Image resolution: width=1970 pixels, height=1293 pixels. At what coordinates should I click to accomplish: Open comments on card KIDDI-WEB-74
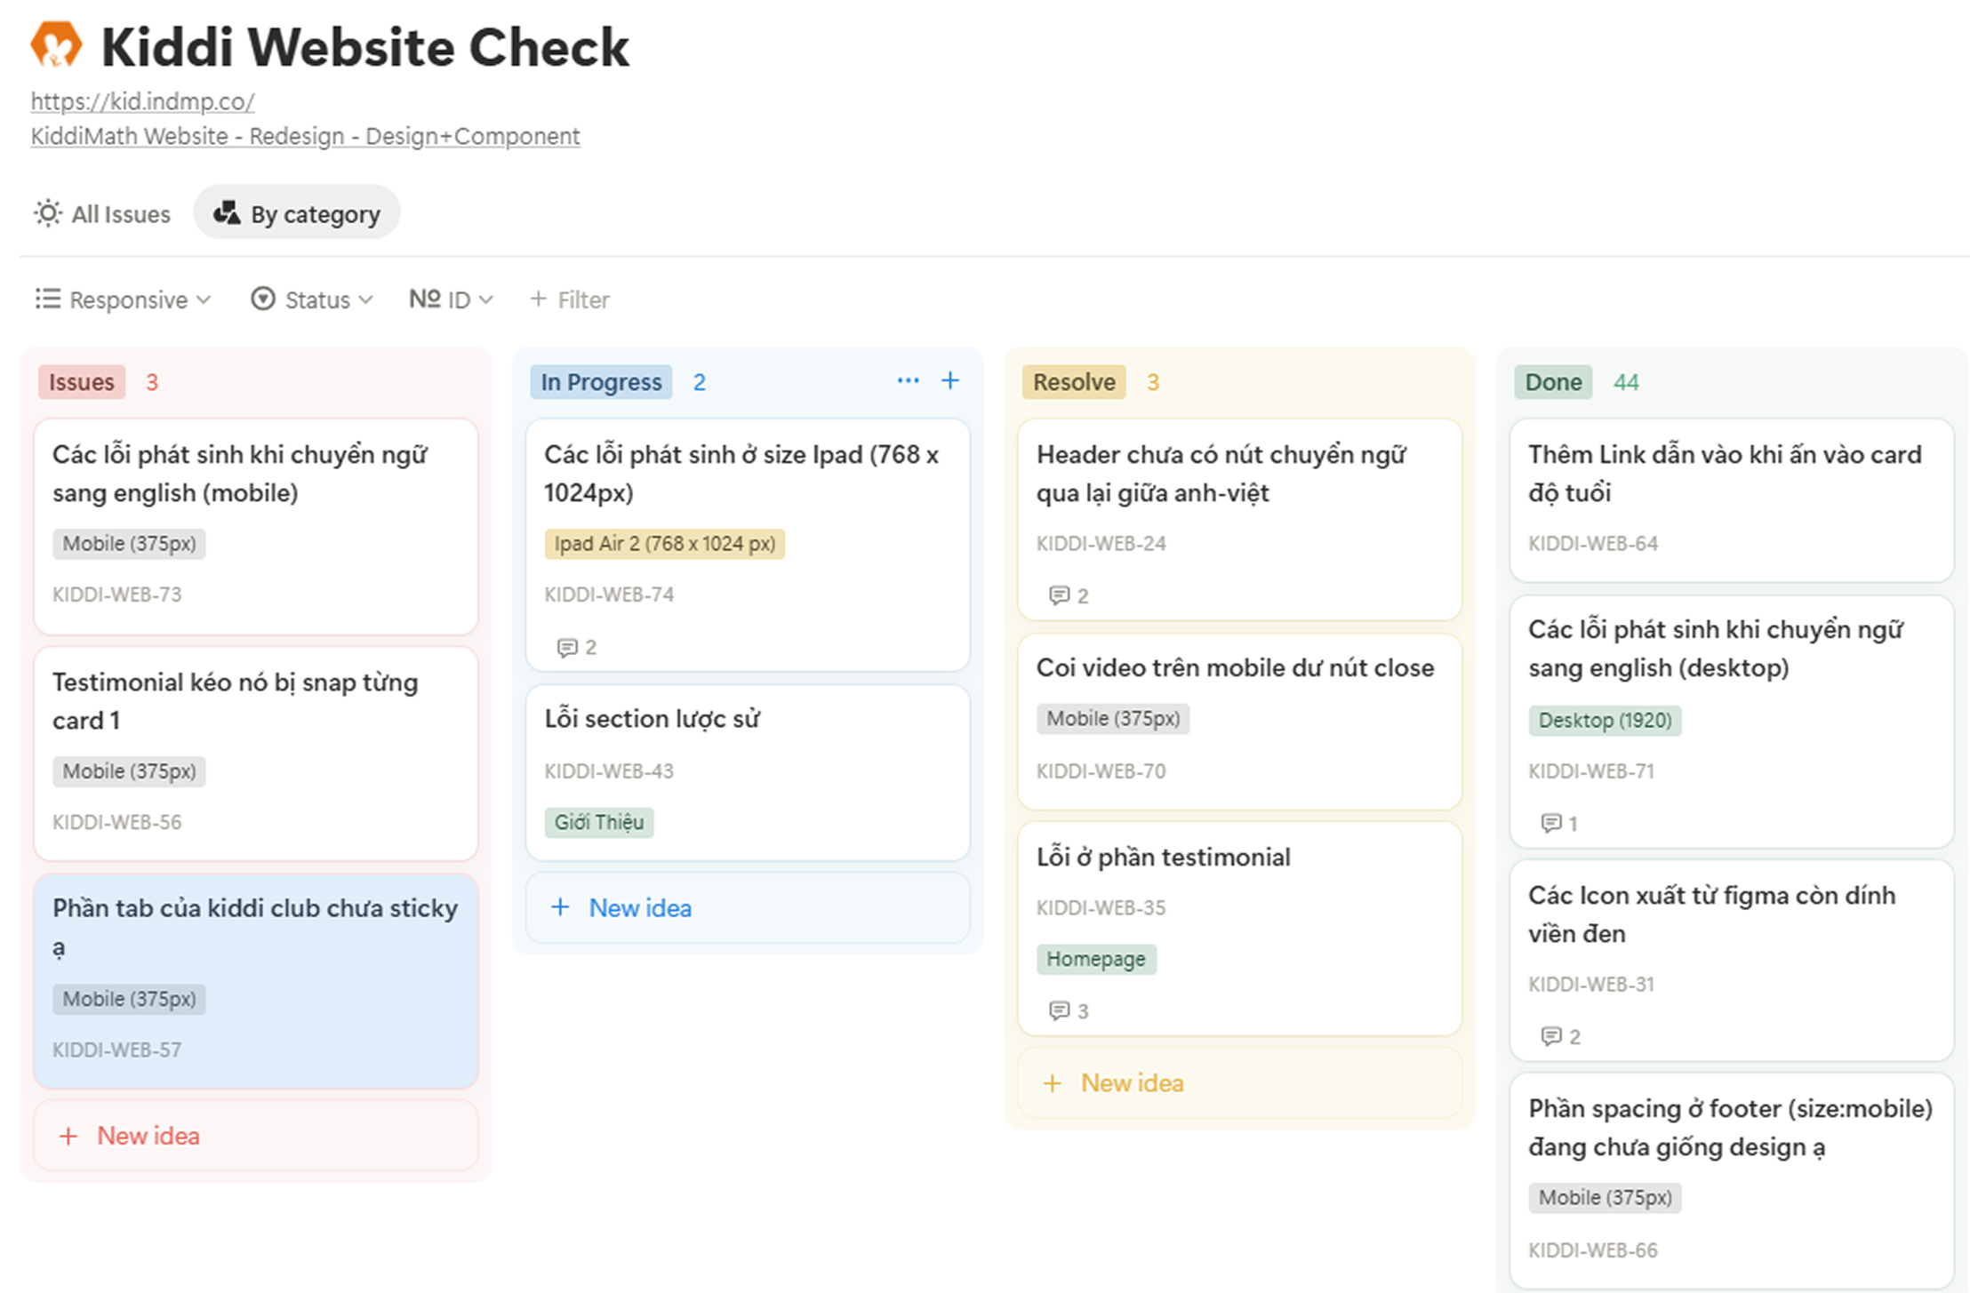tap(568, 647)
